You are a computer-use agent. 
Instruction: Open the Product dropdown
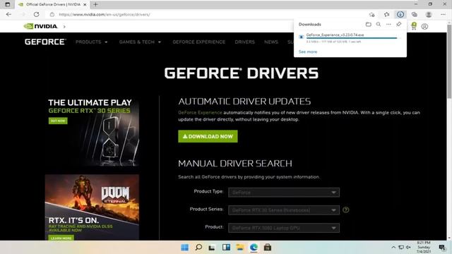284,228
